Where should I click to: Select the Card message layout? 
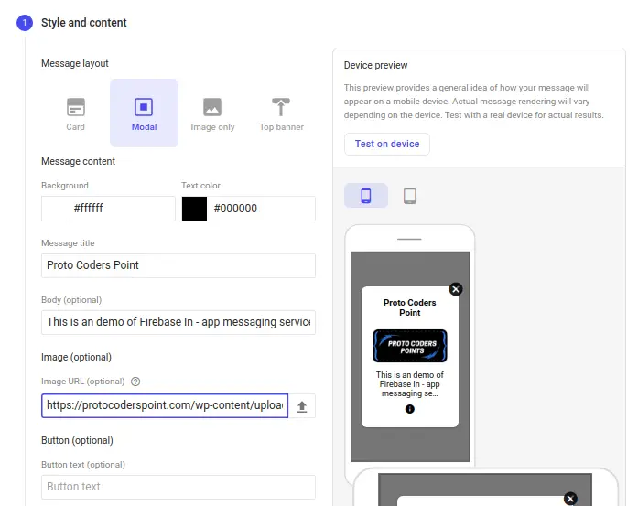pyautogui.click(x=76, y=113)
